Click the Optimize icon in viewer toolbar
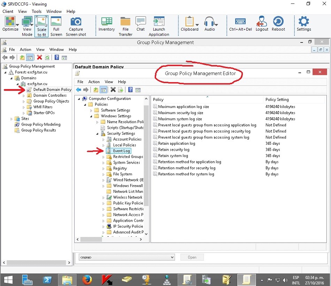 coord(10,22)
